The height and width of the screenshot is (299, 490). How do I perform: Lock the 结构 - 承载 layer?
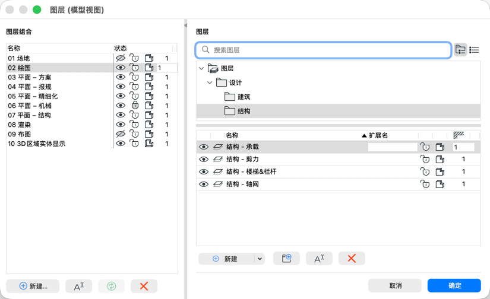(425, 147)
